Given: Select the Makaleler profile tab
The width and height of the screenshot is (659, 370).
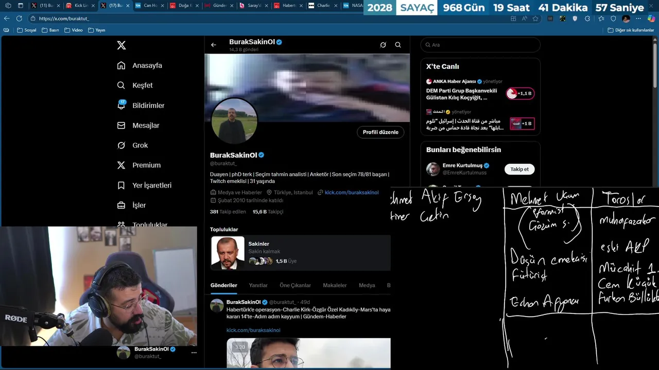Looking at the screenshot, I should (x=335, y=286).
